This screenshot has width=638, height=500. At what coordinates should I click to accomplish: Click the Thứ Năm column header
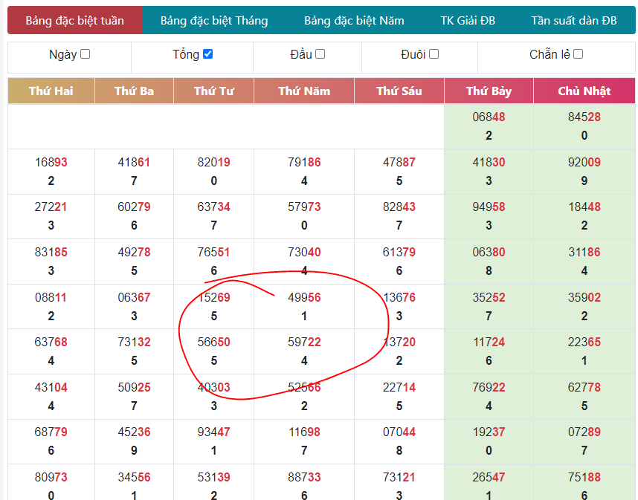point(304,91)
